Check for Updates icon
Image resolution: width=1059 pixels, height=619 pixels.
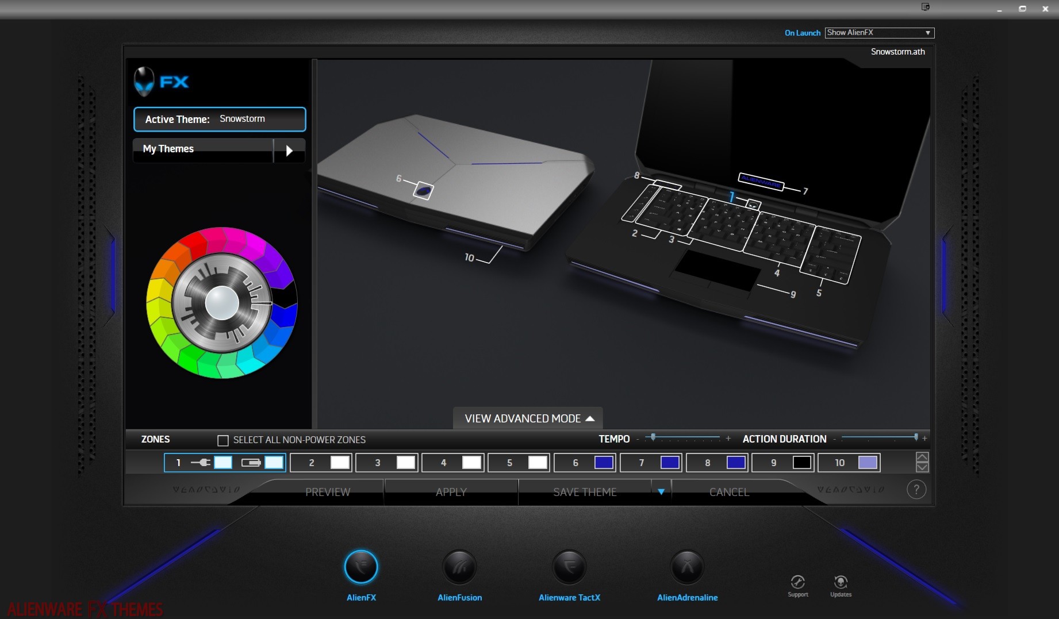[x=841, y=582]
